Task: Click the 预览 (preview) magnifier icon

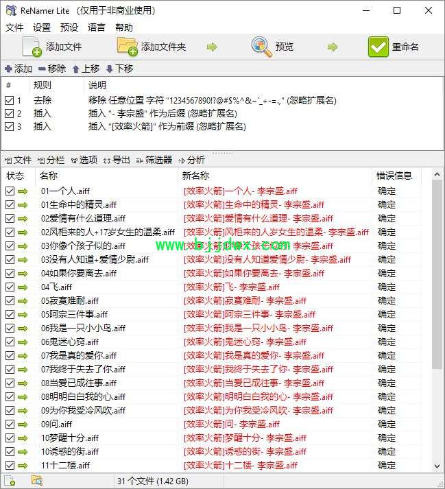Action: (x=261, y=47)
